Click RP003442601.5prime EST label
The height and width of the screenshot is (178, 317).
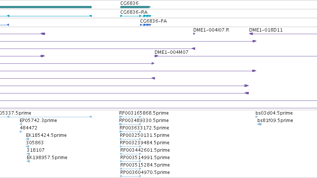tap(145, 150)
